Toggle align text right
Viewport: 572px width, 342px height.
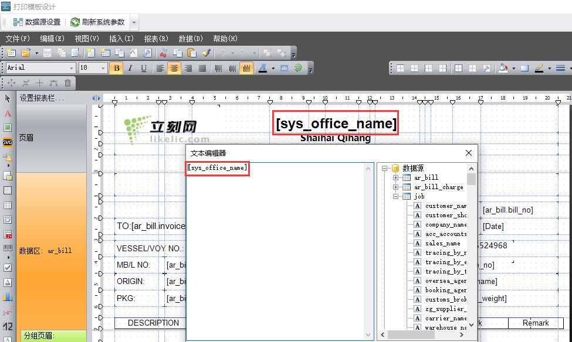188,68
